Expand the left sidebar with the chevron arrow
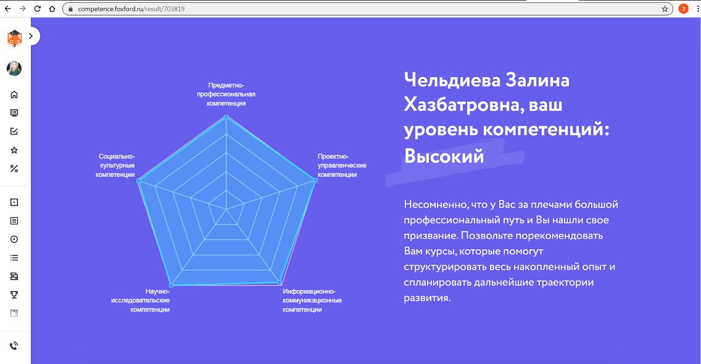 point(31,36)
